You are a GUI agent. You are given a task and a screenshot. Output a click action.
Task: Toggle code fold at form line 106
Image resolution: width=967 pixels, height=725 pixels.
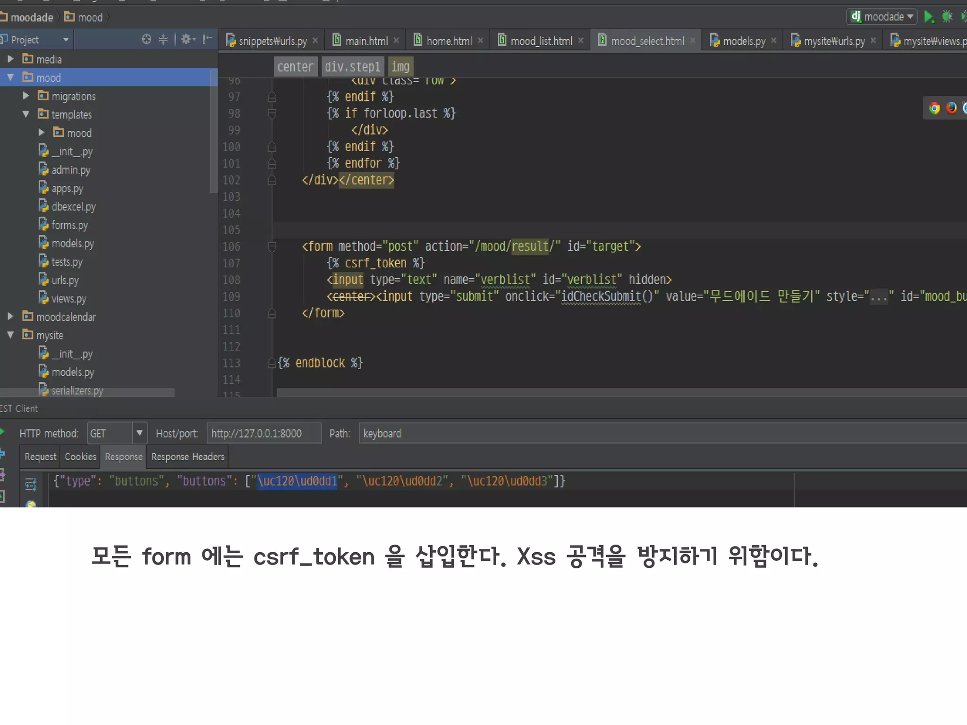[271, 246]
